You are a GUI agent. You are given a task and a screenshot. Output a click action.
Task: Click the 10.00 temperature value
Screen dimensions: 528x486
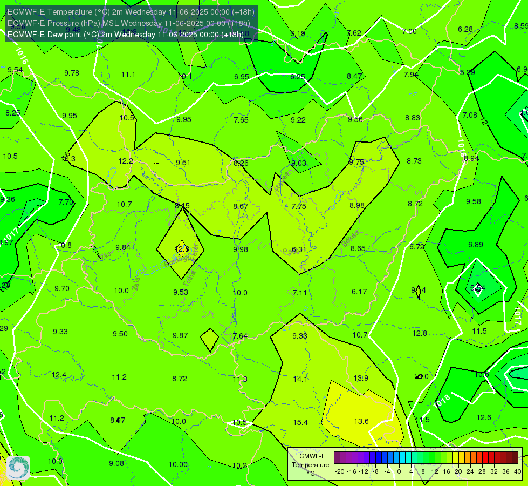178,464
